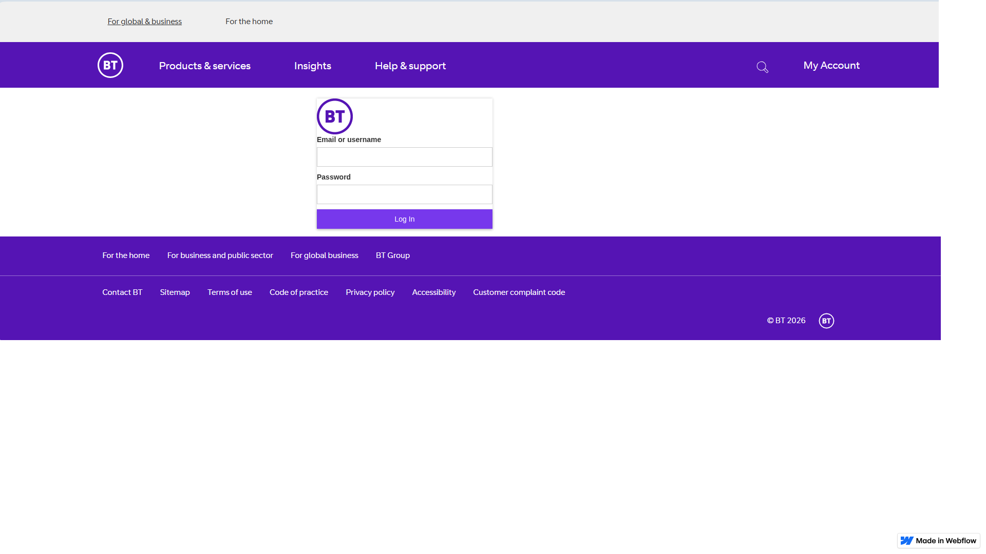Submit with the Log In button
The height and width of the screenshot is (554, 986).
pyautogui.click(x=405, y=219)
